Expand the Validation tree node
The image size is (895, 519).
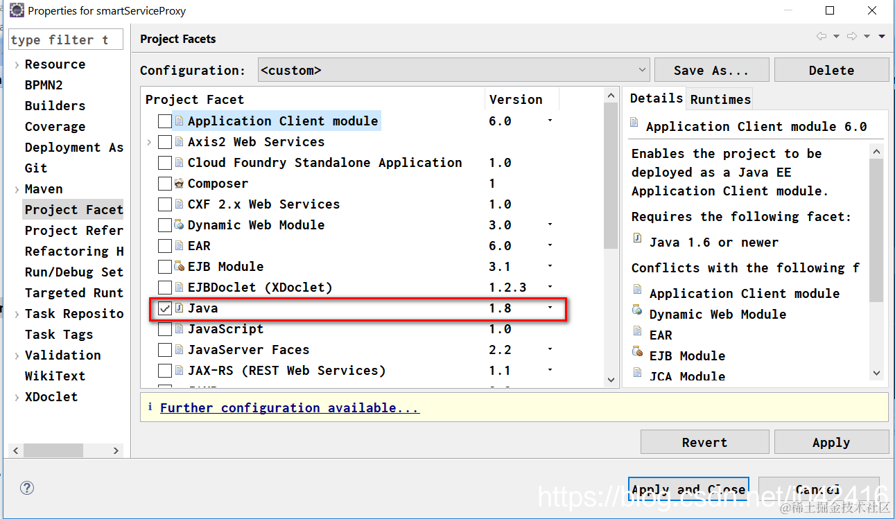pyautogui.click(x=17, y=355)
